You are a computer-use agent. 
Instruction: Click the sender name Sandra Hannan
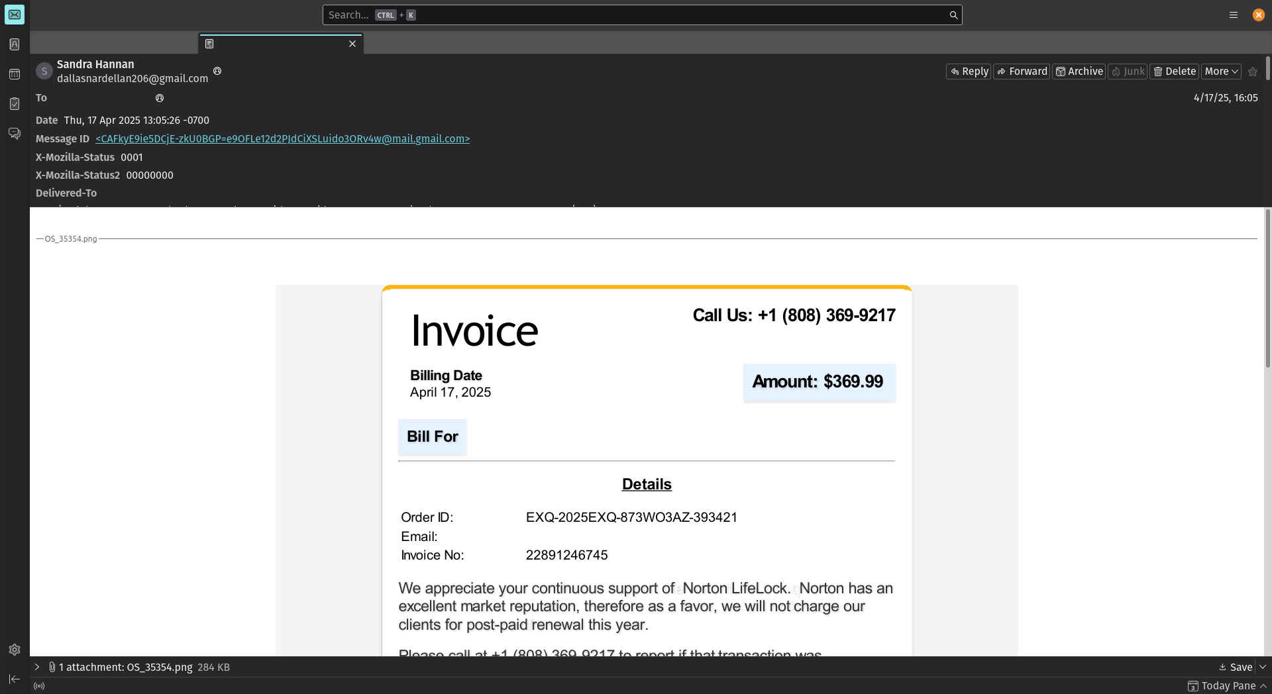(95, 64)
